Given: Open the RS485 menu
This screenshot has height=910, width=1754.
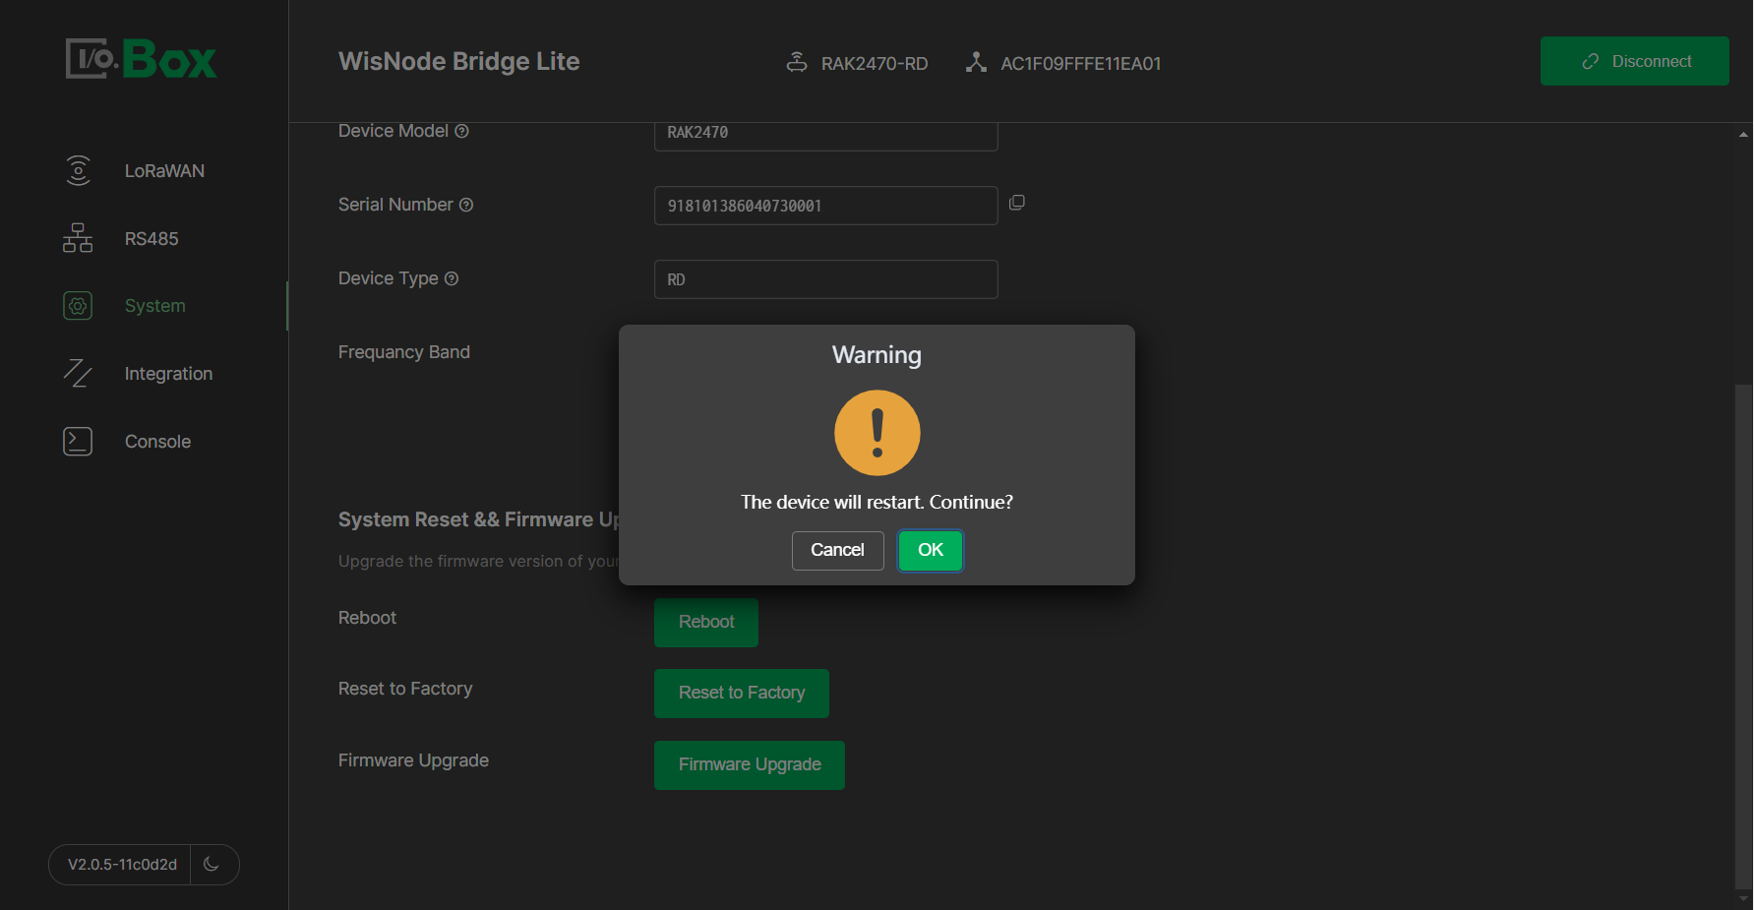Looking at the screenshot, I should click(151, 239).
